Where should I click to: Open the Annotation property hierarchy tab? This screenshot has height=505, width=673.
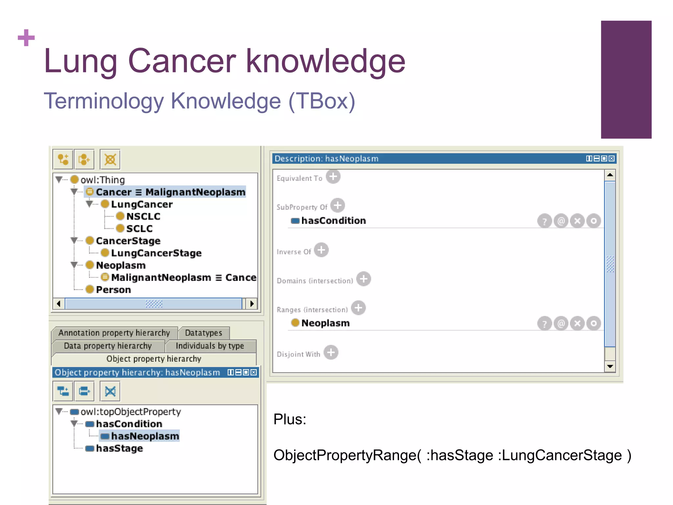click(x=114, y=333)
